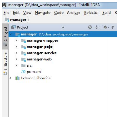This screenshot has height=118, width=126.
Task: Click Scroll from Source target icon
Action: [90, 27]
